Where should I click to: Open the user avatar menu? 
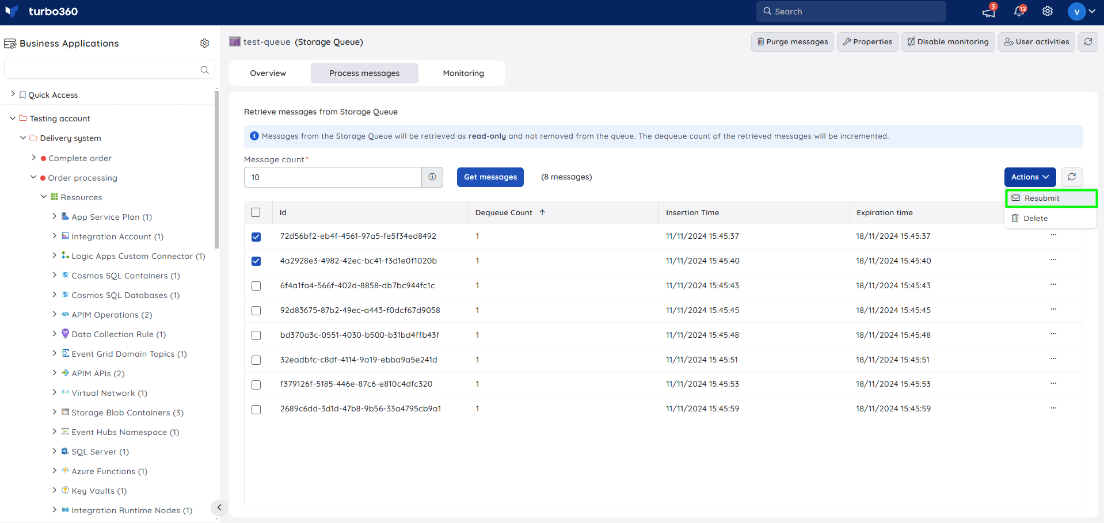(1081, 12)
